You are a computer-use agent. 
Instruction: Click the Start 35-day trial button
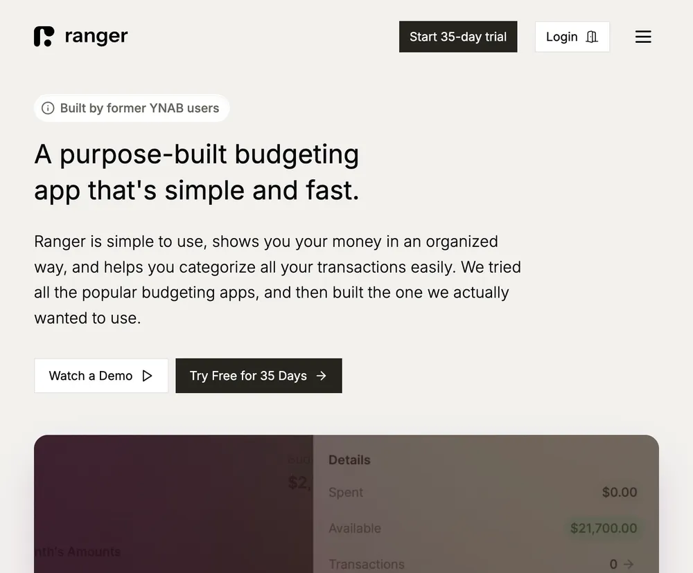coord(458,36)
